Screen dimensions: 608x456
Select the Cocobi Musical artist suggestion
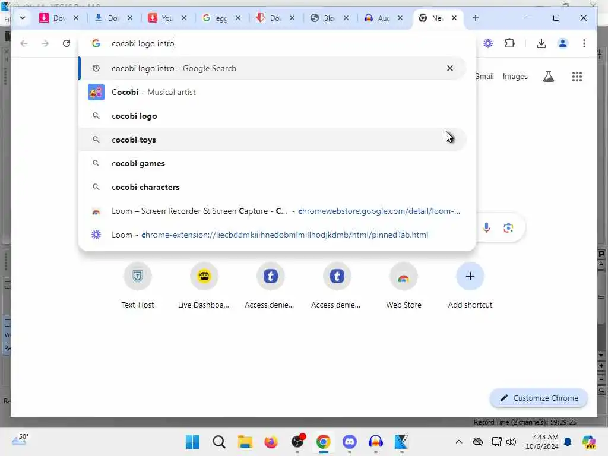272,92
